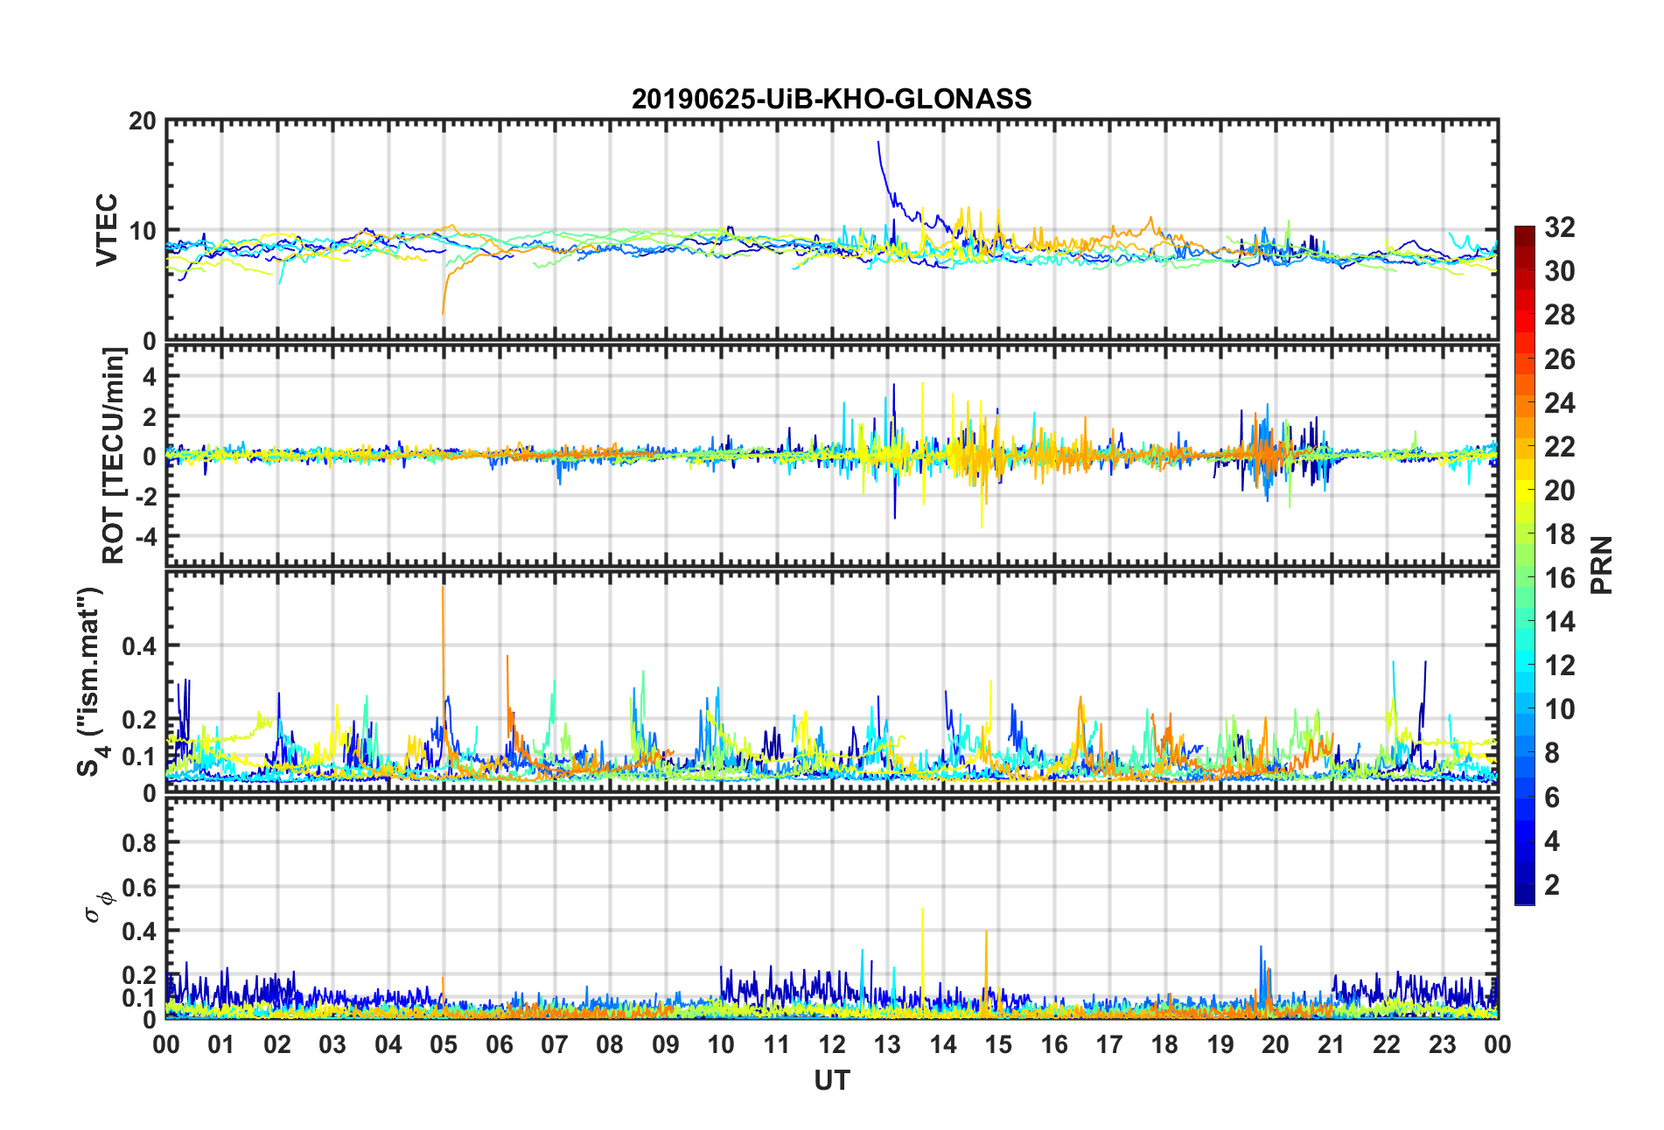Screen dimensions: 1664x1130
Task: Click PRN colorbar tick label 8
Action: point(1551,753)
